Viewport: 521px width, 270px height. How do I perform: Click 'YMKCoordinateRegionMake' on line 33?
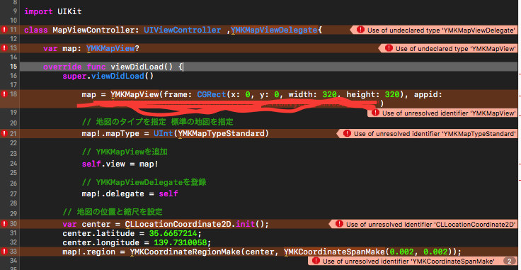click(185, 252)
